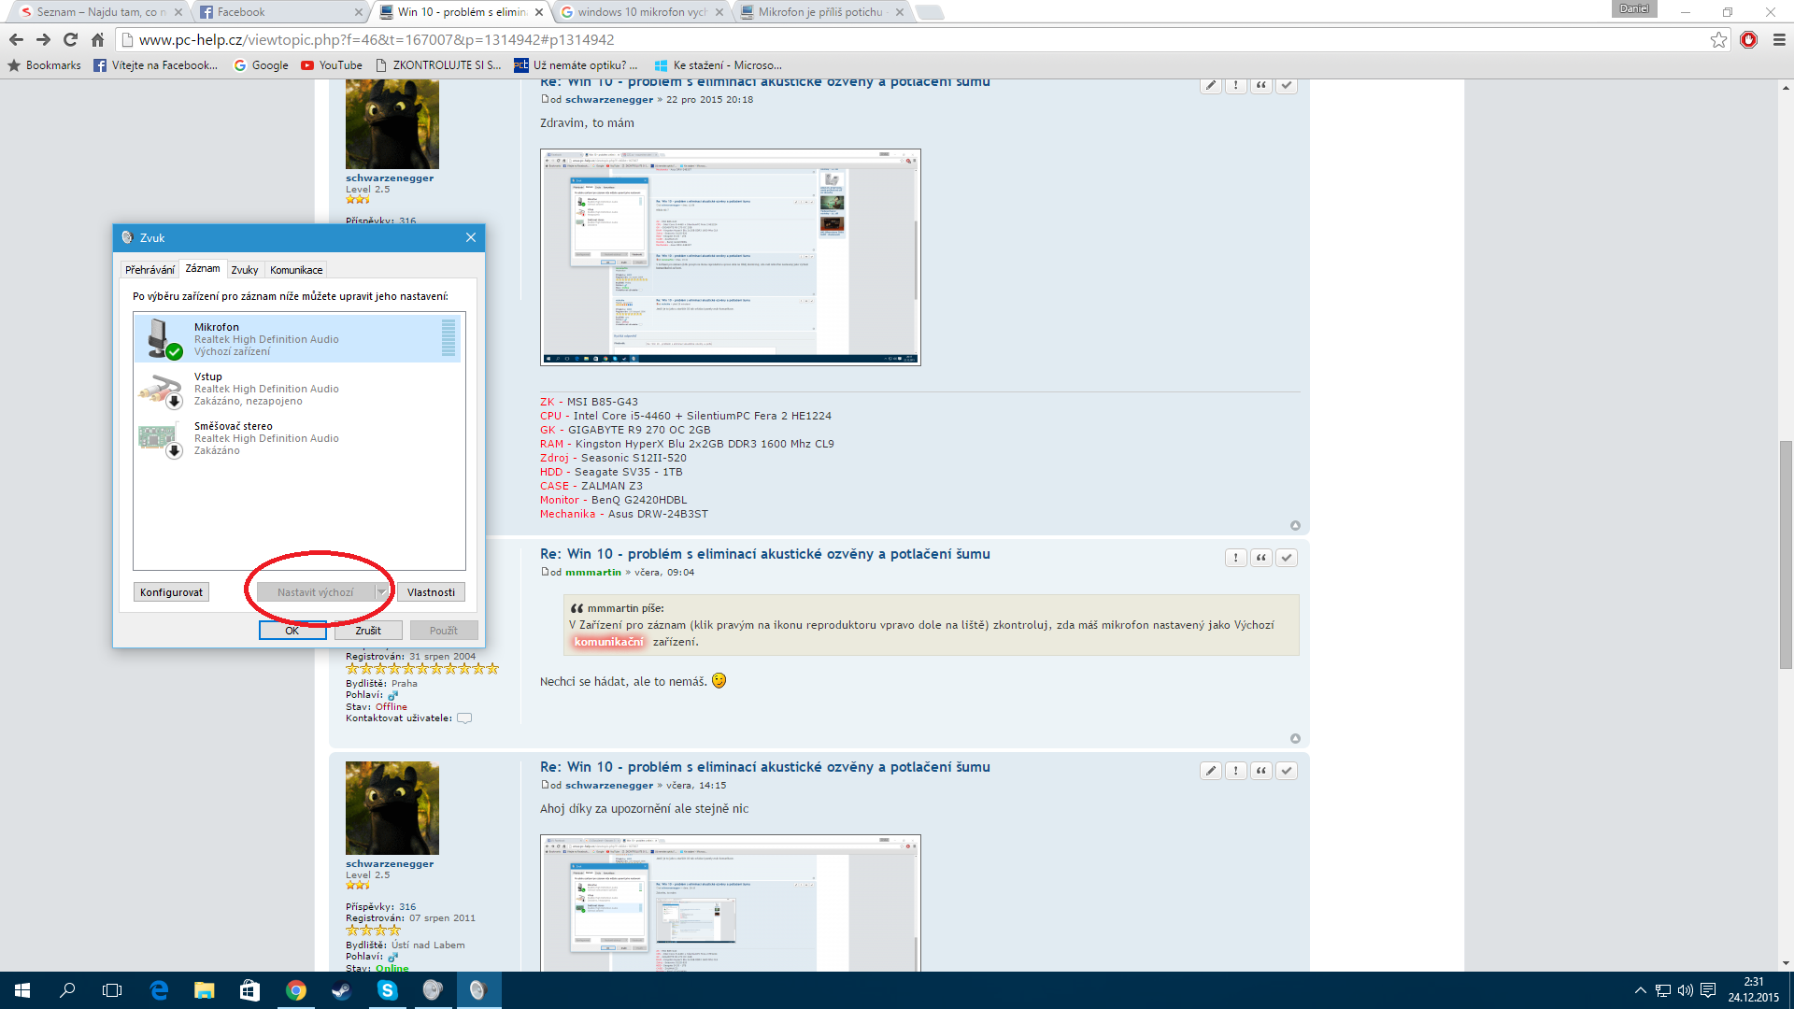
Task: Click the Vlastnosti button
Action: 431,592
